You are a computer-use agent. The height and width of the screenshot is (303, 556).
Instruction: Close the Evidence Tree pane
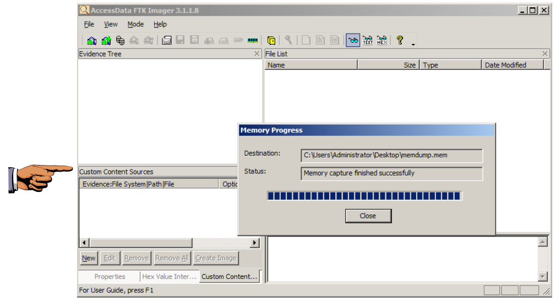(257, 53)
